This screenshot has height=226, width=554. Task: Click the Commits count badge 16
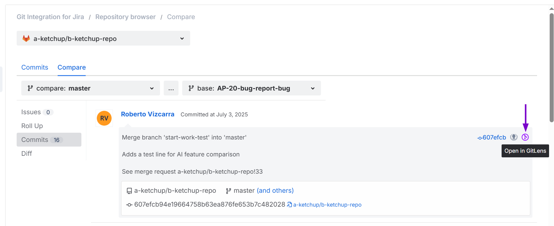point(56,140)
